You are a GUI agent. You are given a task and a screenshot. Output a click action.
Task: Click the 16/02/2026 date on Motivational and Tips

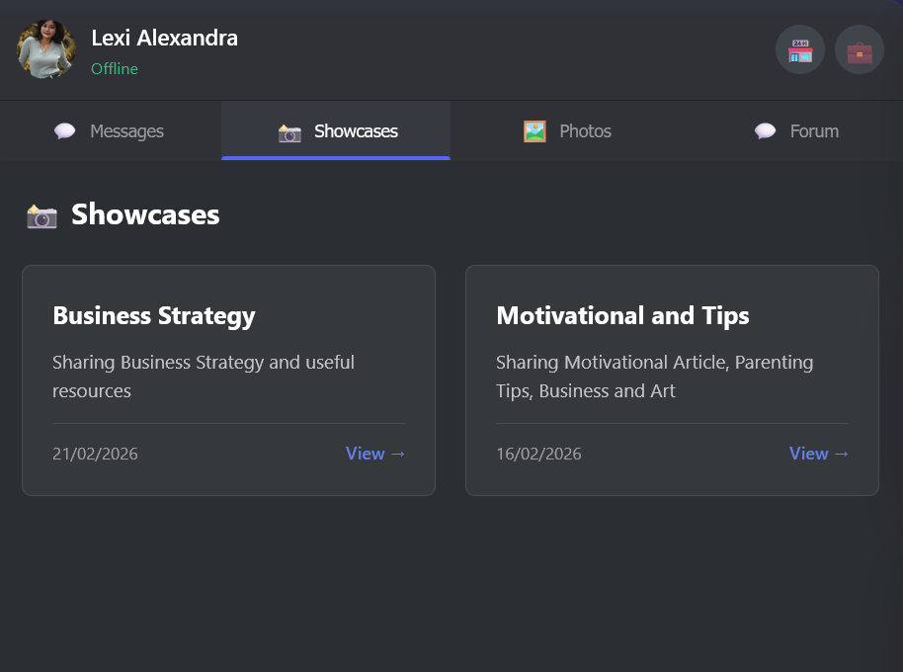(538, 454)
